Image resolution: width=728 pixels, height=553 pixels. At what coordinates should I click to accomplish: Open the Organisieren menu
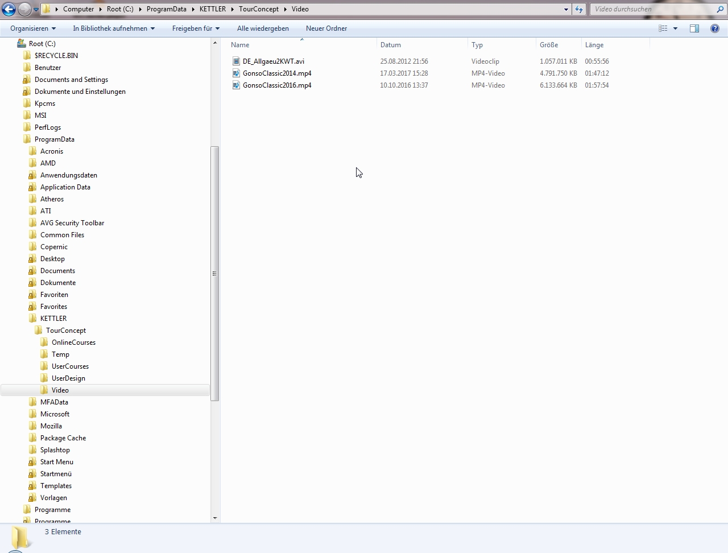click(33, 28)
